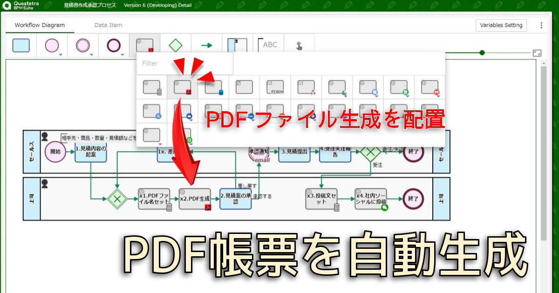Choose PDF generation task in palette

coord(182,87)
